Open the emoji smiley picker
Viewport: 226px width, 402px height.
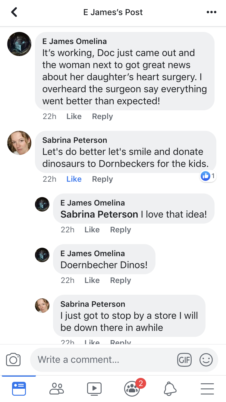pos(206,360)
